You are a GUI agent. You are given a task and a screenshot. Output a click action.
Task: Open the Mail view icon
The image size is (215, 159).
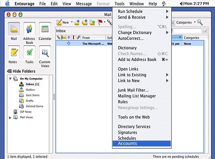coord(14,29)
